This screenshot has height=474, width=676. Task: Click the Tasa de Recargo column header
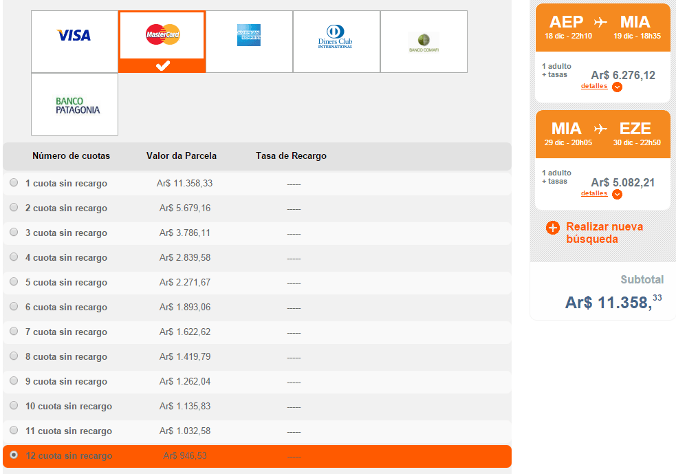[291, 155]
